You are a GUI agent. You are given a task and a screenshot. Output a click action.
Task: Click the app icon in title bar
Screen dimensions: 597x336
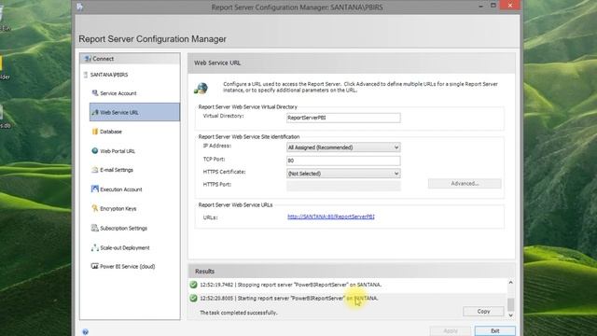80,7
